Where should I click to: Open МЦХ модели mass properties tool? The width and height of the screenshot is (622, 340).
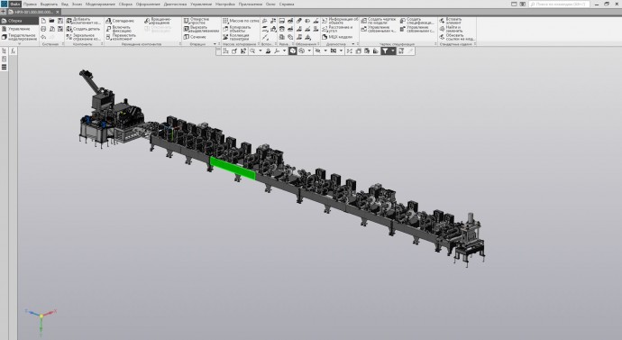337,37
